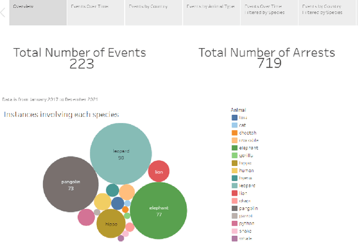Click the left arrow to scroll tabs
The image size is (358, 242).
click(3, 12)
